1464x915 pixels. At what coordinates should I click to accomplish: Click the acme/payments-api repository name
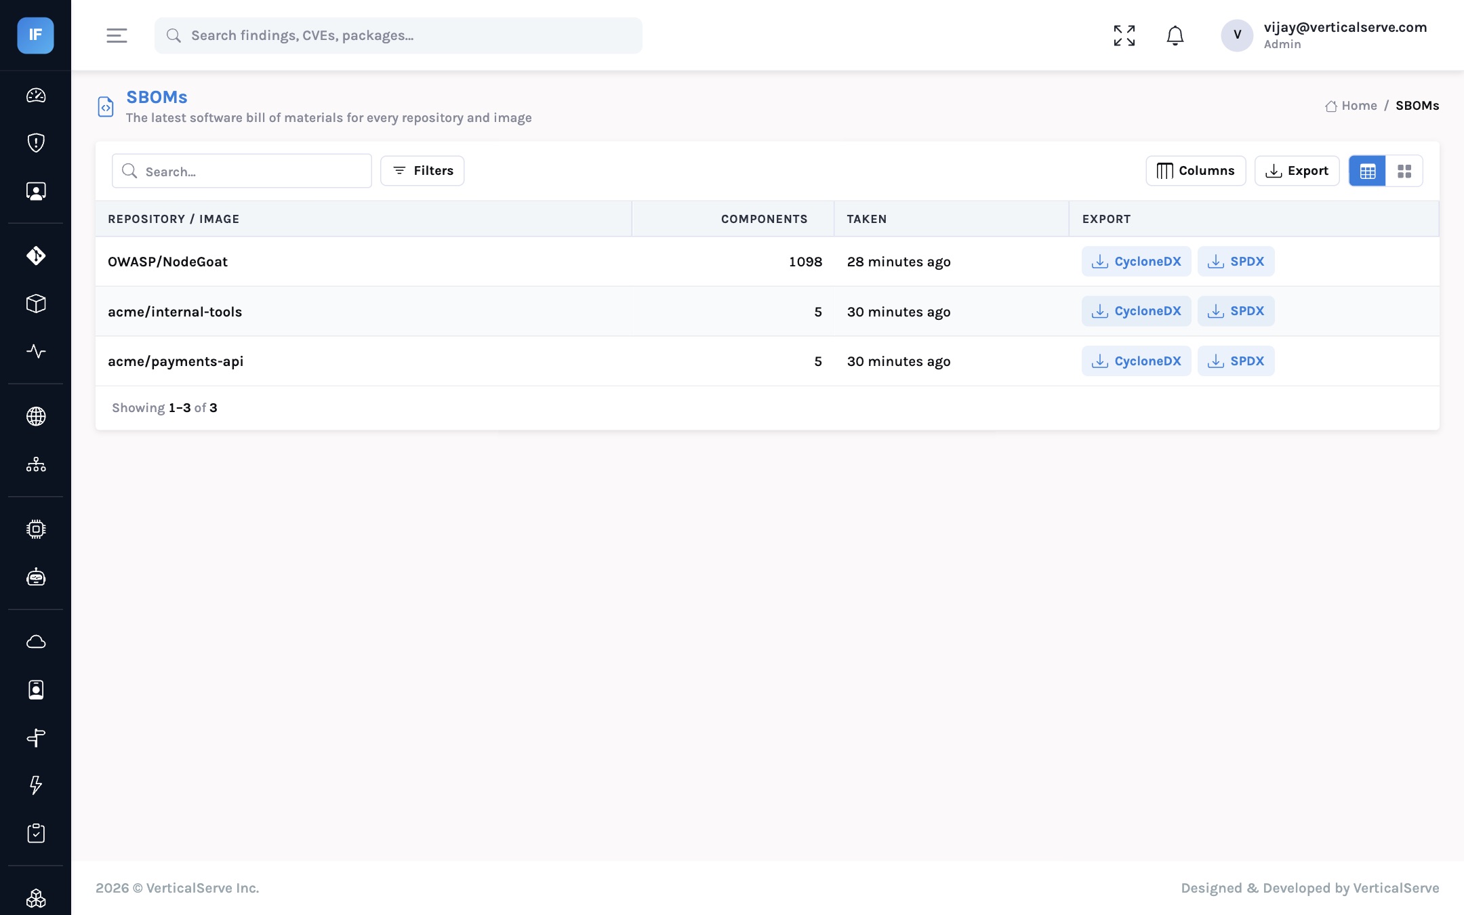pyautogui.click(x=176, y=361)
